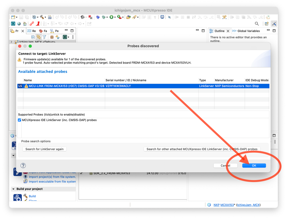Image resolution: width=287 pixels, height=219 pixels.
Task: Search for other attached CMSIS-DAP probes
Action: pyautogui.click(x=202, y=149)
